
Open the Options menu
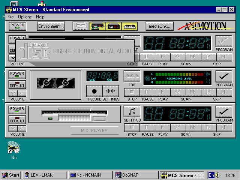(x=25, y=17)
